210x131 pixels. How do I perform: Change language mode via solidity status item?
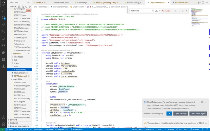click(x=171, y=129)
